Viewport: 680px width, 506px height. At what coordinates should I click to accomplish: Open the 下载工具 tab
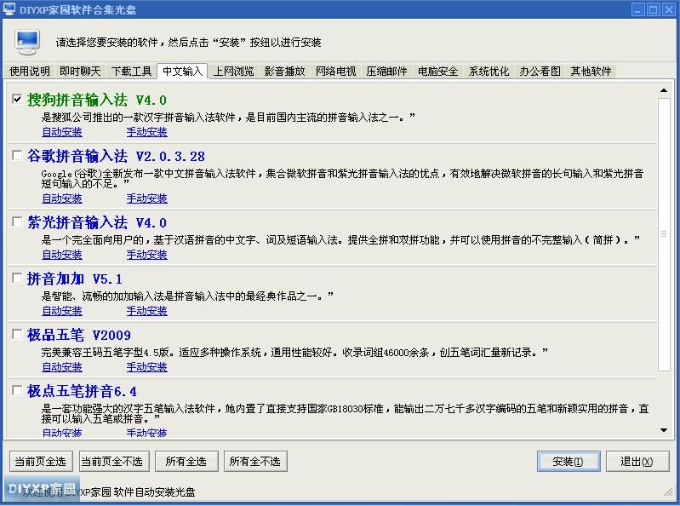tap(131, 72)
